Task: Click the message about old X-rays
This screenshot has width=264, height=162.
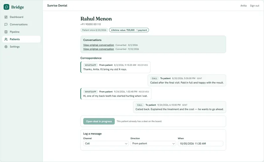Action: (115, 67)
